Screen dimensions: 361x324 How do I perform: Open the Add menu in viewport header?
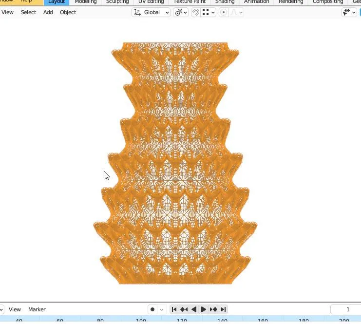pyautogui.click(x=48, y=12)
